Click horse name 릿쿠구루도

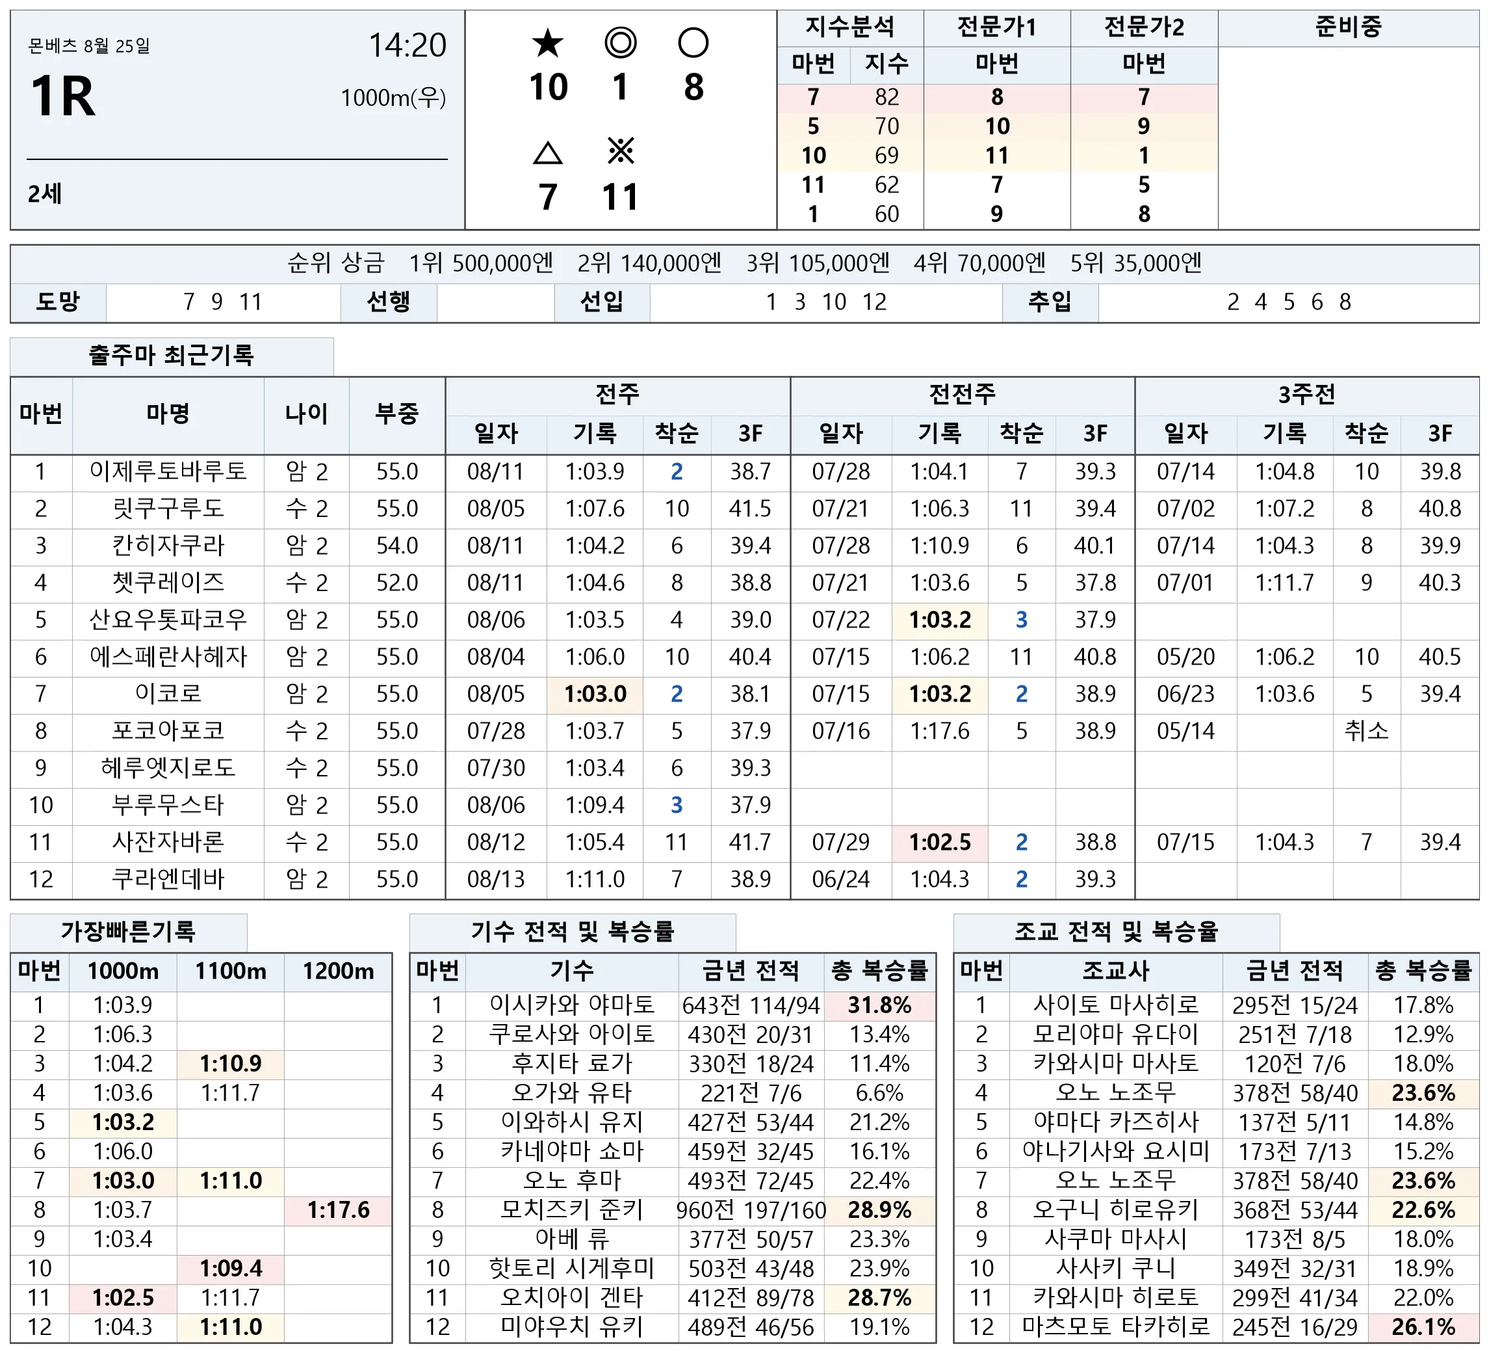click(x=168, y=508)
